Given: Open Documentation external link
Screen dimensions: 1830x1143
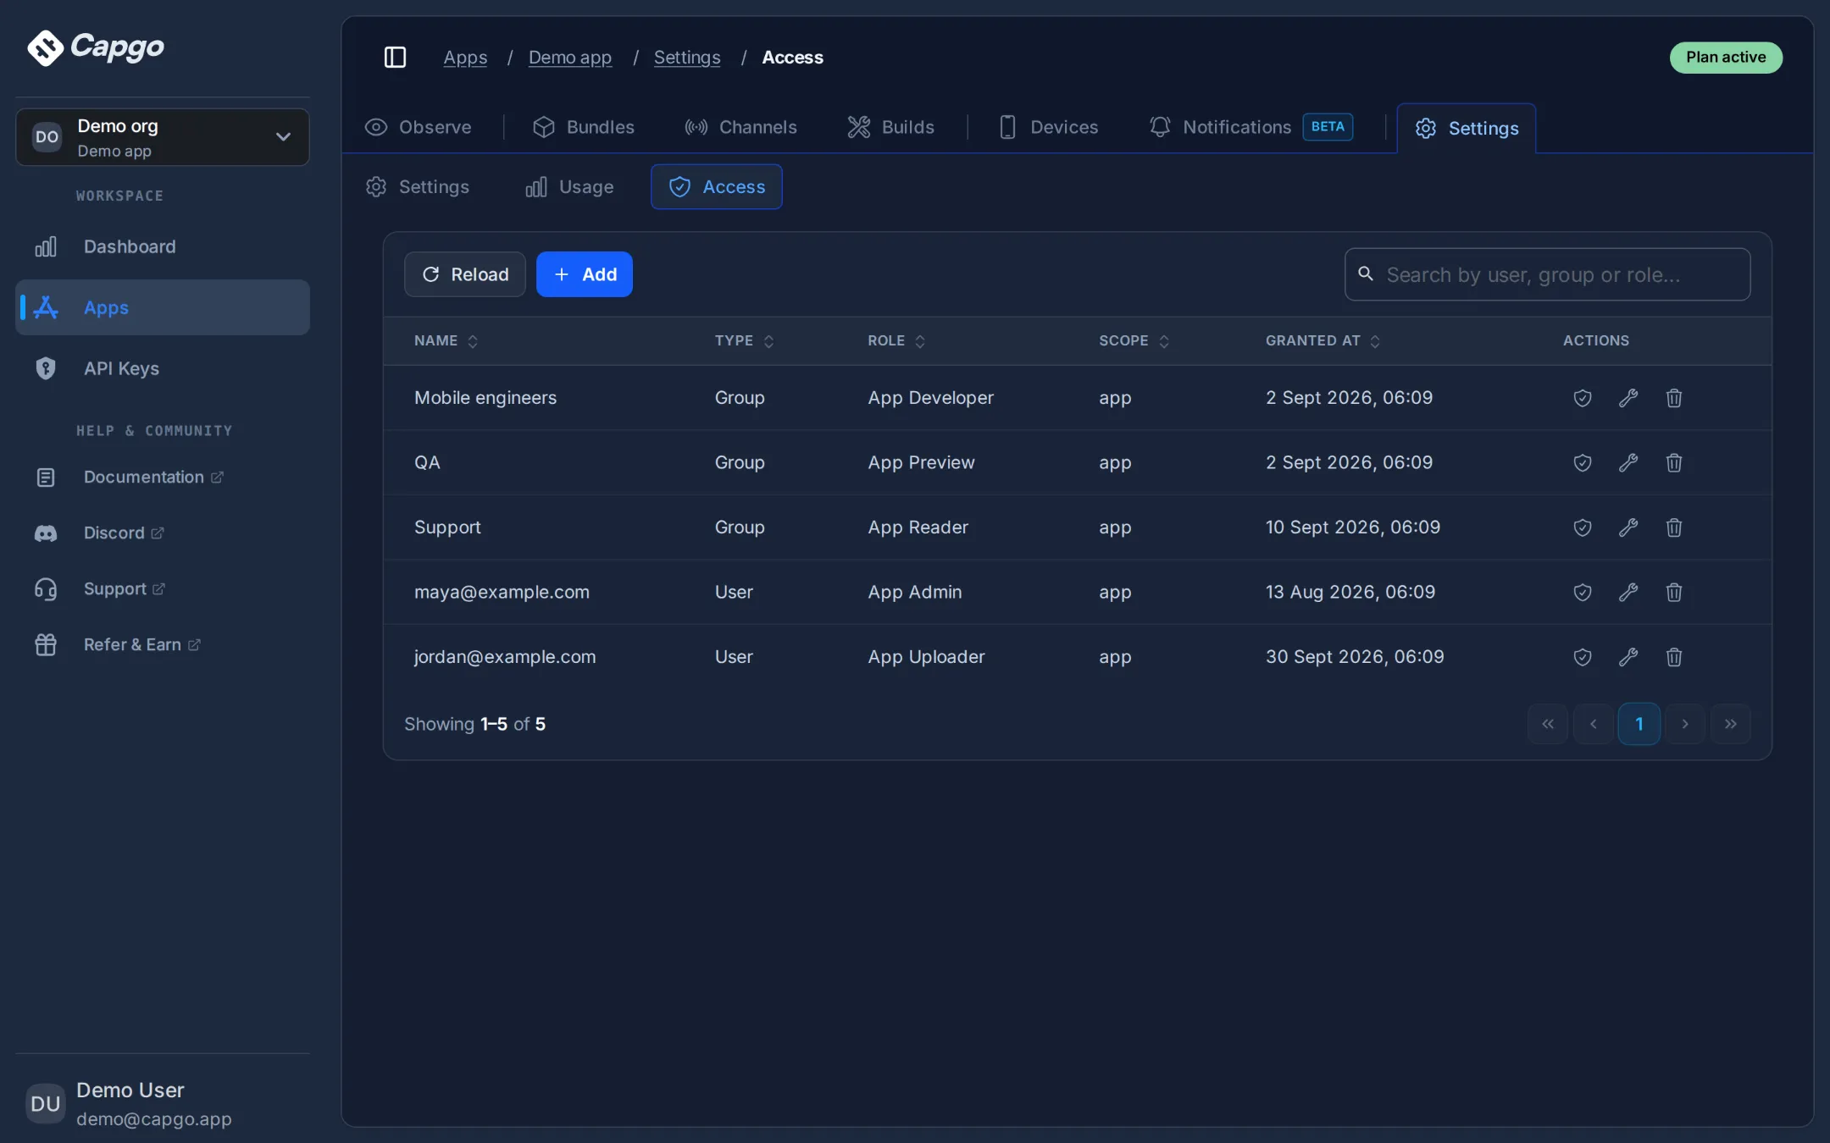Looking at the screenshot, I should point(153,478).
